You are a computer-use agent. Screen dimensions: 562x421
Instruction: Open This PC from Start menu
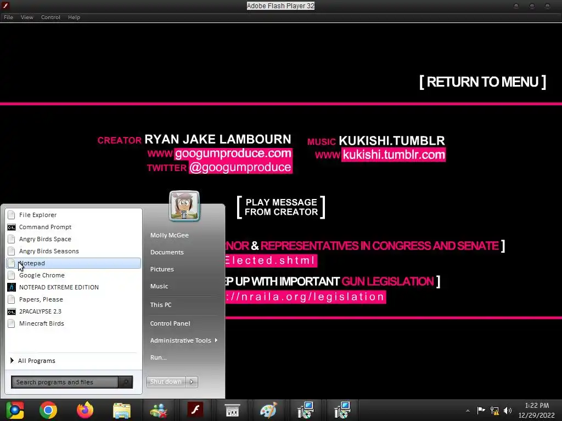click(x=161, y=305)
